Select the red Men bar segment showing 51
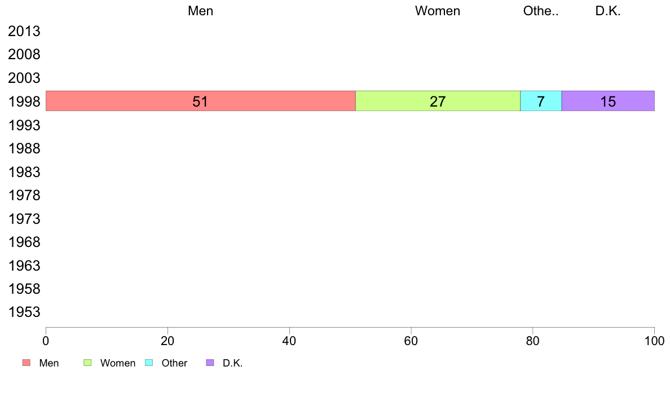Viewport: 670px width, 415px height. (x=200, y=101)
